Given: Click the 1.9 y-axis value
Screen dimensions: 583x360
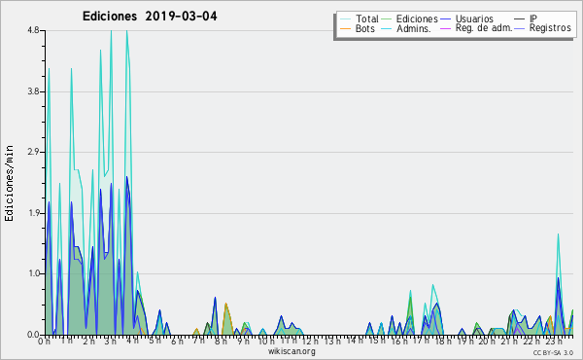Looking at the screenshot, I should [x=33, y=213].
